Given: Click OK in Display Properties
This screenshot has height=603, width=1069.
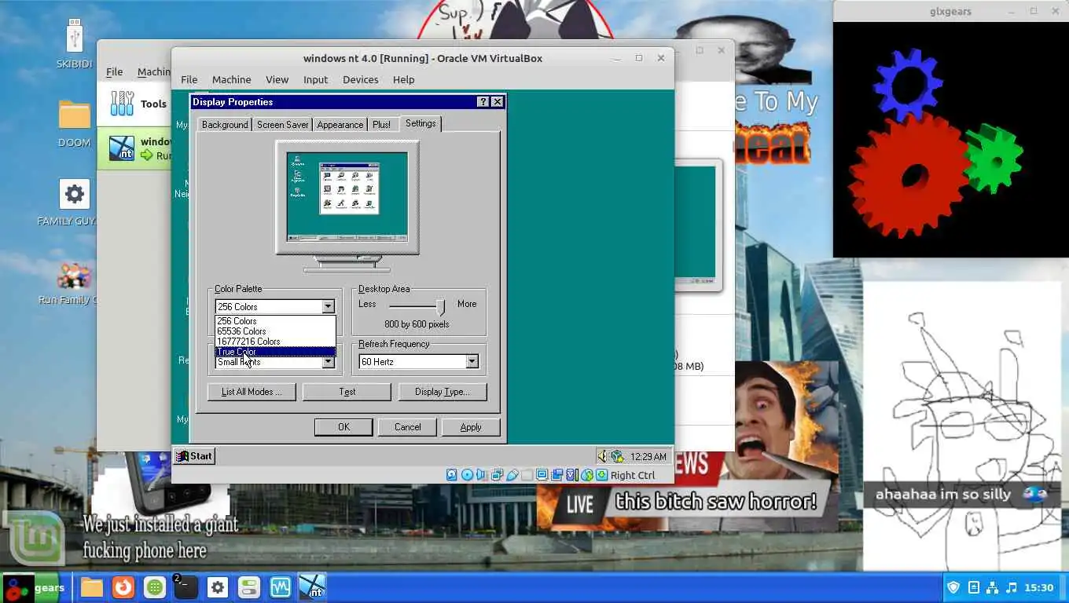Looking at the screenshot, I should [x=343, y=427].
